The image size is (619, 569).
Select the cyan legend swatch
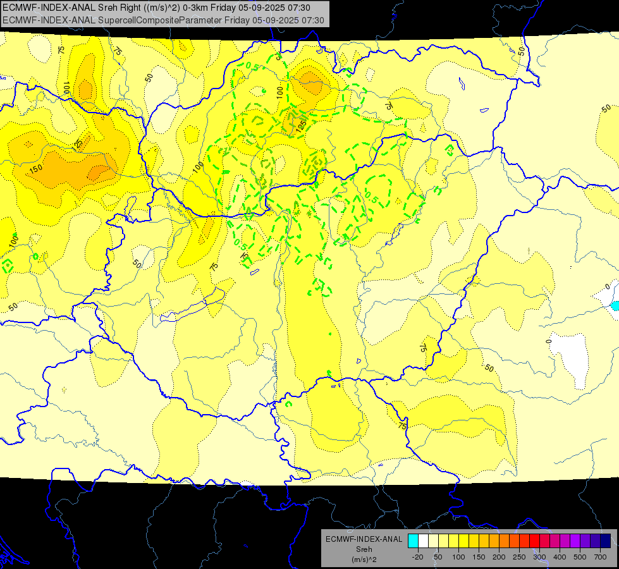(413, 541)
